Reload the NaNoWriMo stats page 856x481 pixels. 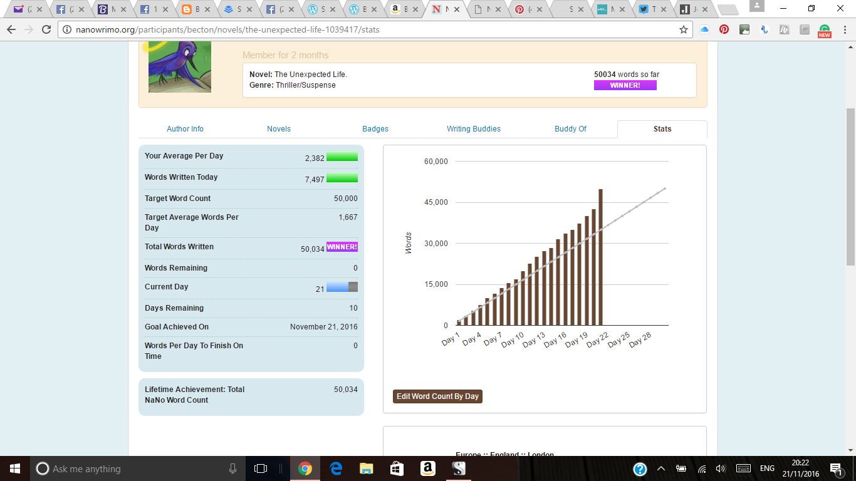click(46, 29)
